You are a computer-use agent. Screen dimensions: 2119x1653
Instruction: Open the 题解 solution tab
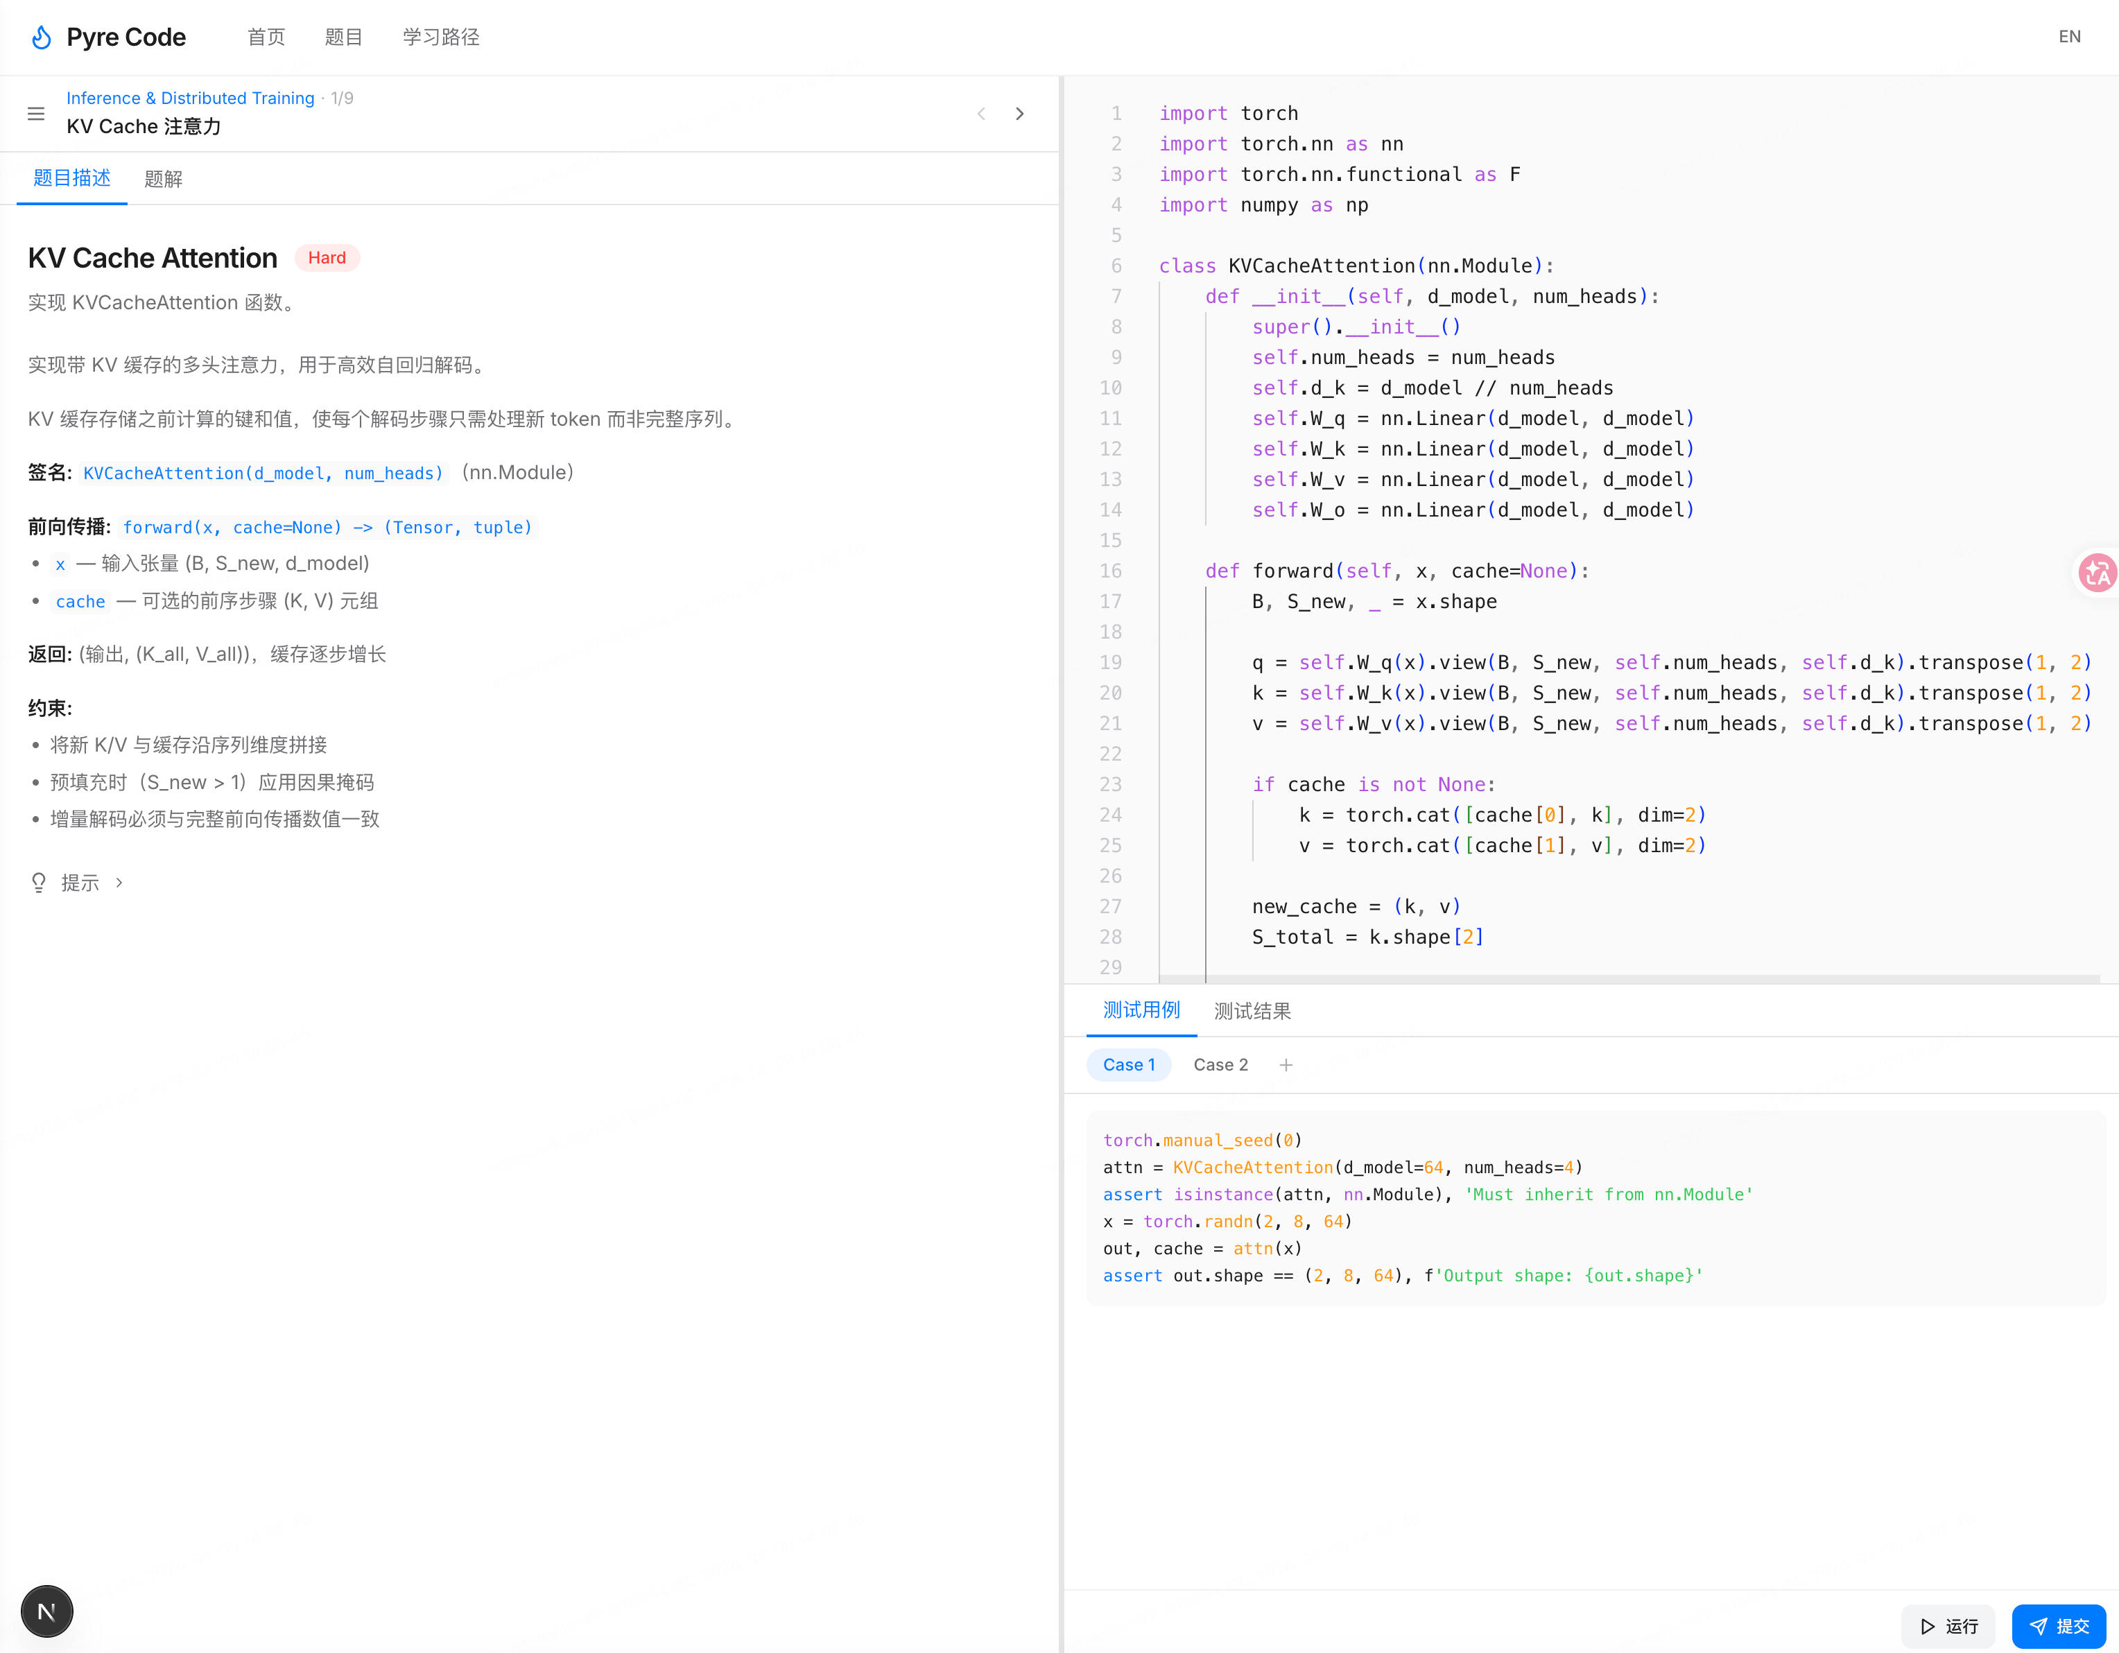point(163,178)
